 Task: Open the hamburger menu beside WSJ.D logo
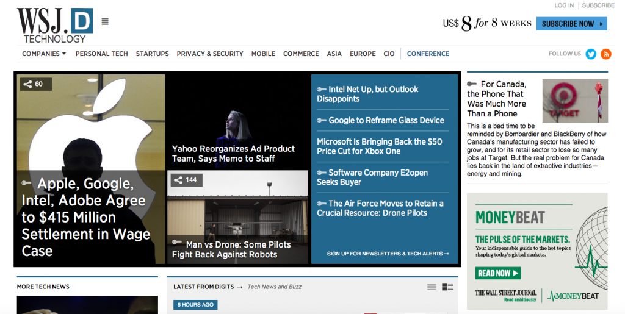[x=105, y=21]
